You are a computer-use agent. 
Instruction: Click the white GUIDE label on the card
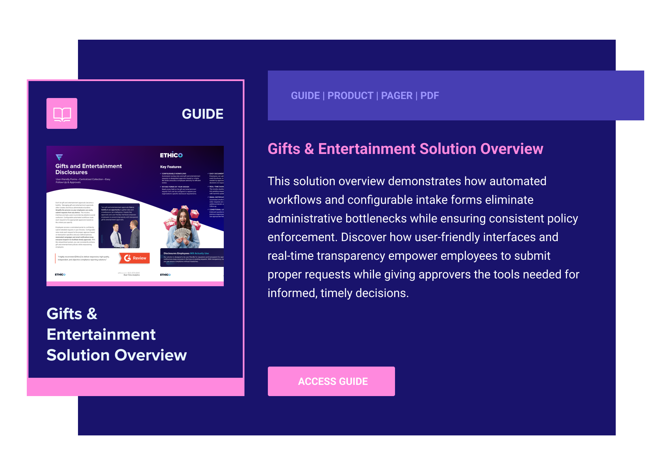(x=202, y=114)
